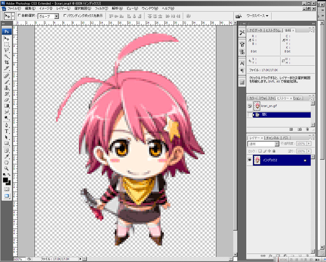This screenshot has width=326, height=262.
Task: Toggle lock all padlock icon
Action: [274, 151]
